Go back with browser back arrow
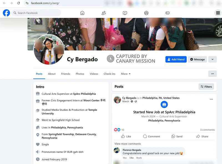Screen dimensions: 222x164 [x=4, y=3]
